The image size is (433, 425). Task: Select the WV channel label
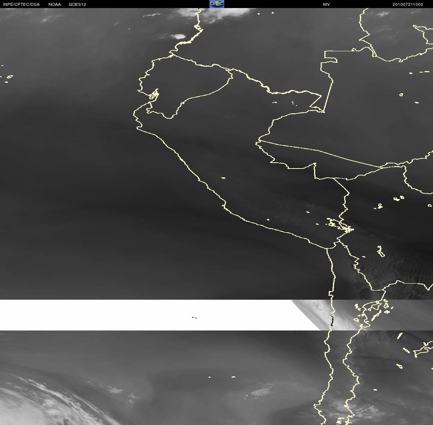pyautogui.click(x=326, y=4)
